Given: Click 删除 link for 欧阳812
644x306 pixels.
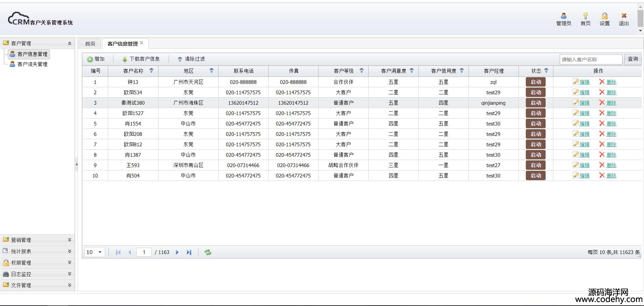Looking at the screenshot, I should (611, 145).
